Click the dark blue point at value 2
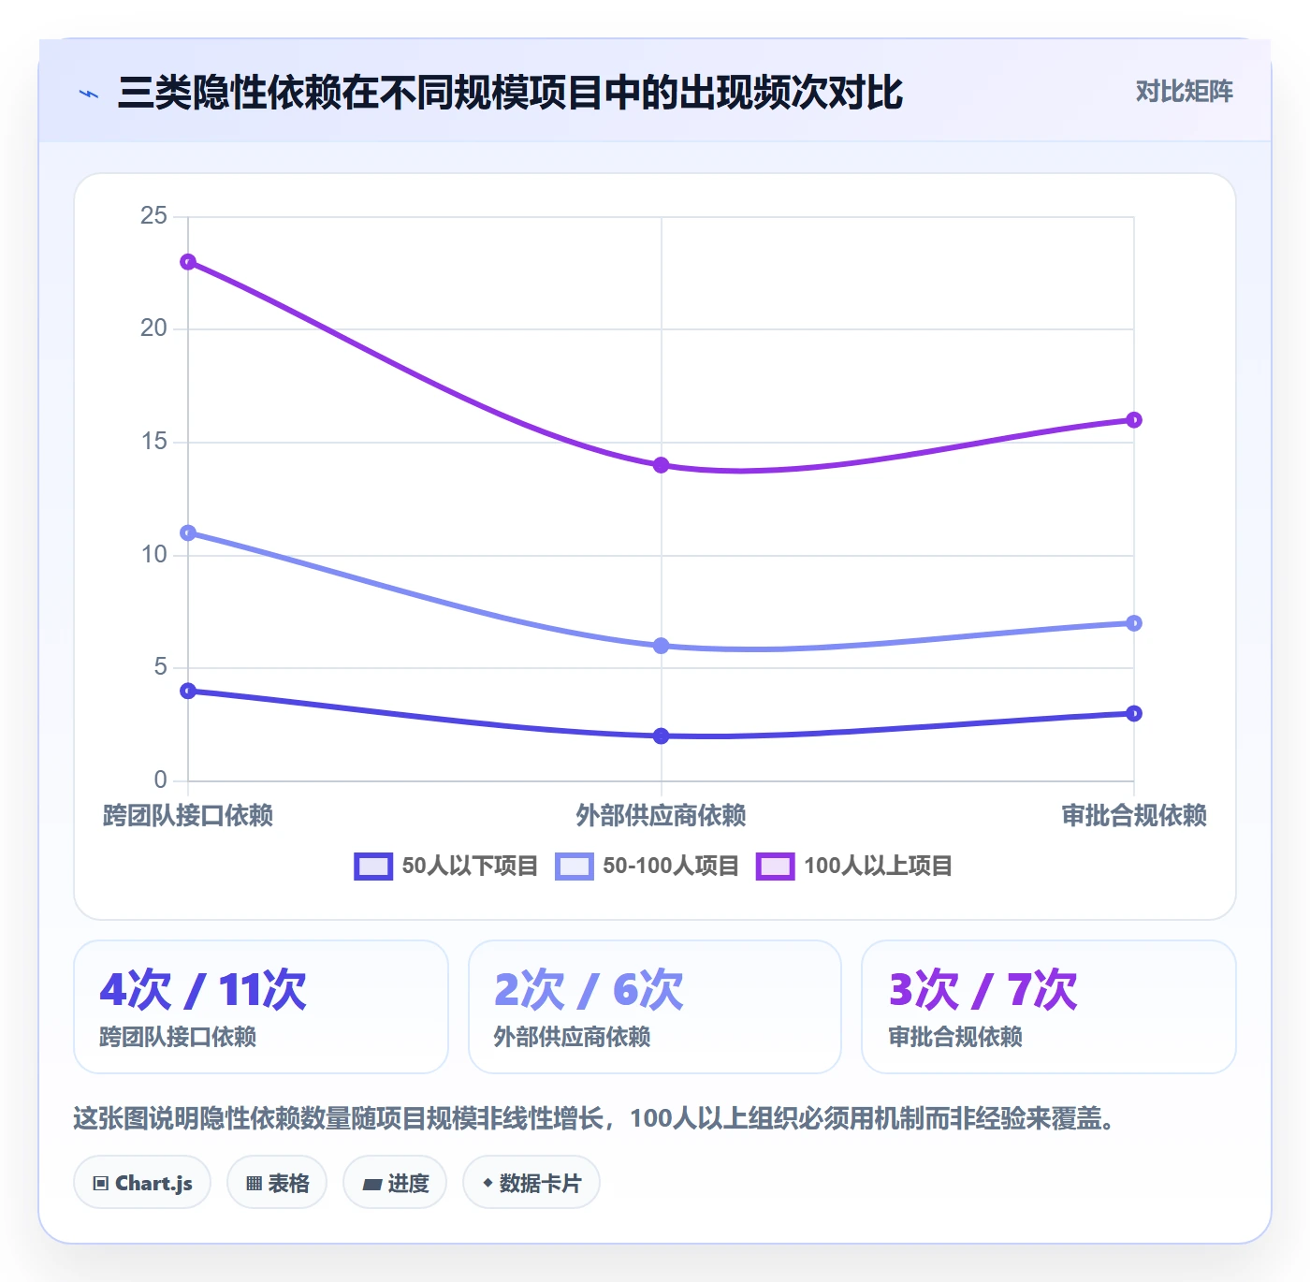This screenshot has height=1282, width=1310. coord(662,736)
